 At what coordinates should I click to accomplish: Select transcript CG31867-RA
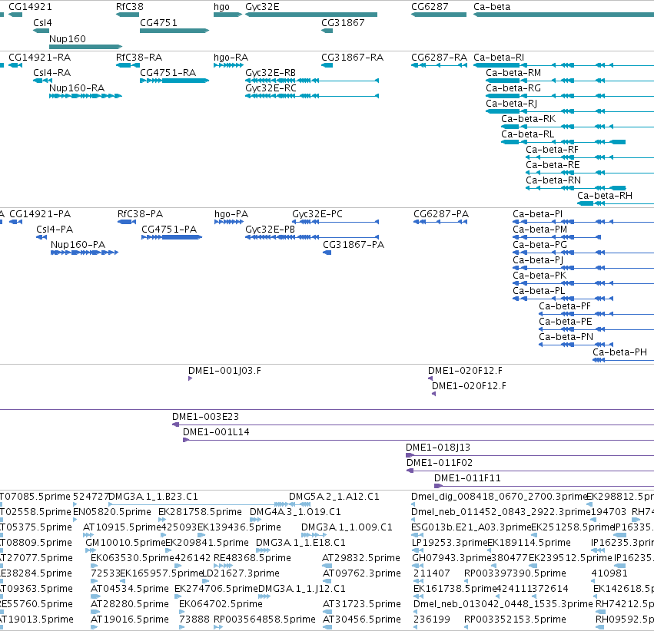point(352,58)
